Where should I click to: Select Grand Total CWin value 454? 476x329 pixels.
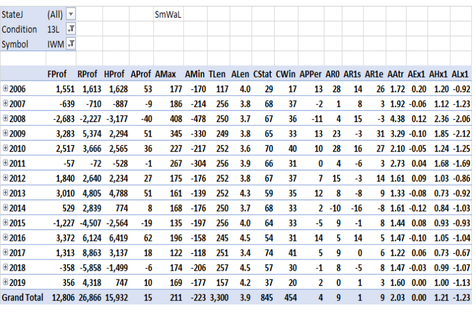pos(290,297)
